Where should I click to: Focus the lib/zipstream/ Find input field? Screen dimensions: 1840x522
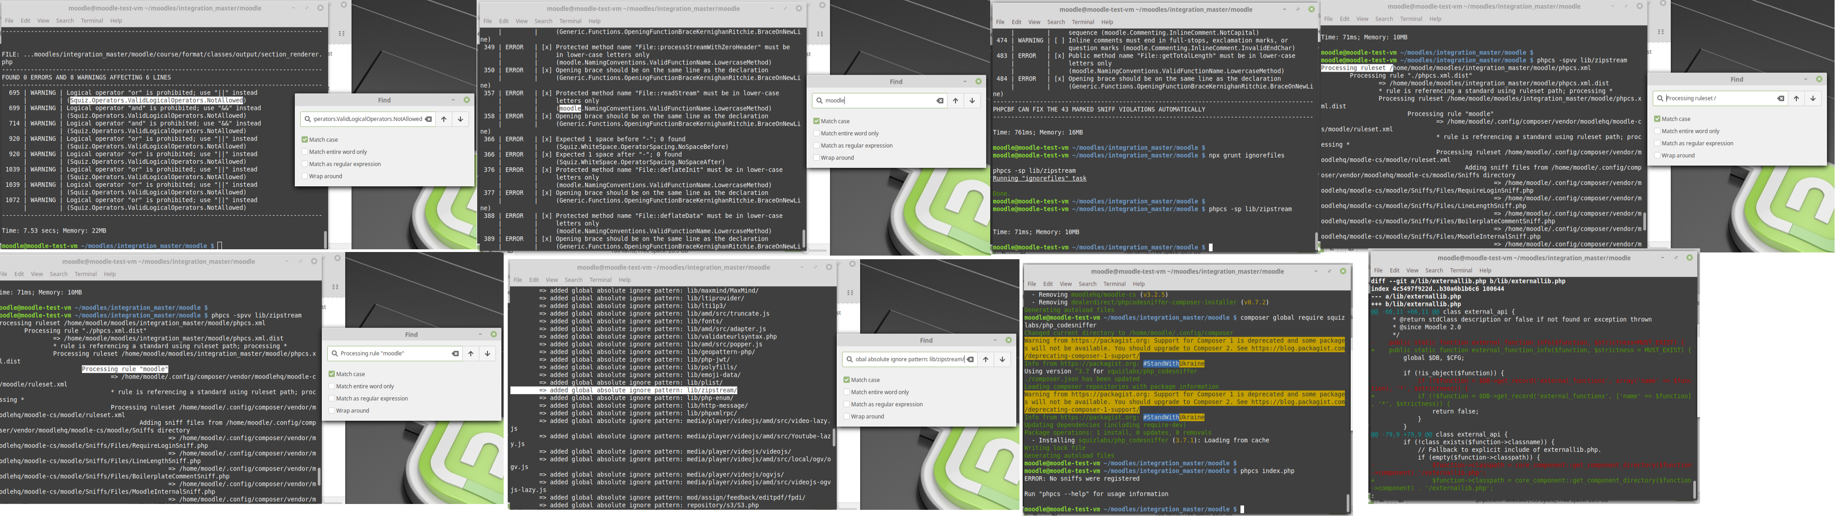point(909,359)
